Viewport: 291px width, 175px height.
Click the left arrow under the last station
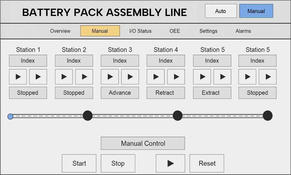(247, 77)
